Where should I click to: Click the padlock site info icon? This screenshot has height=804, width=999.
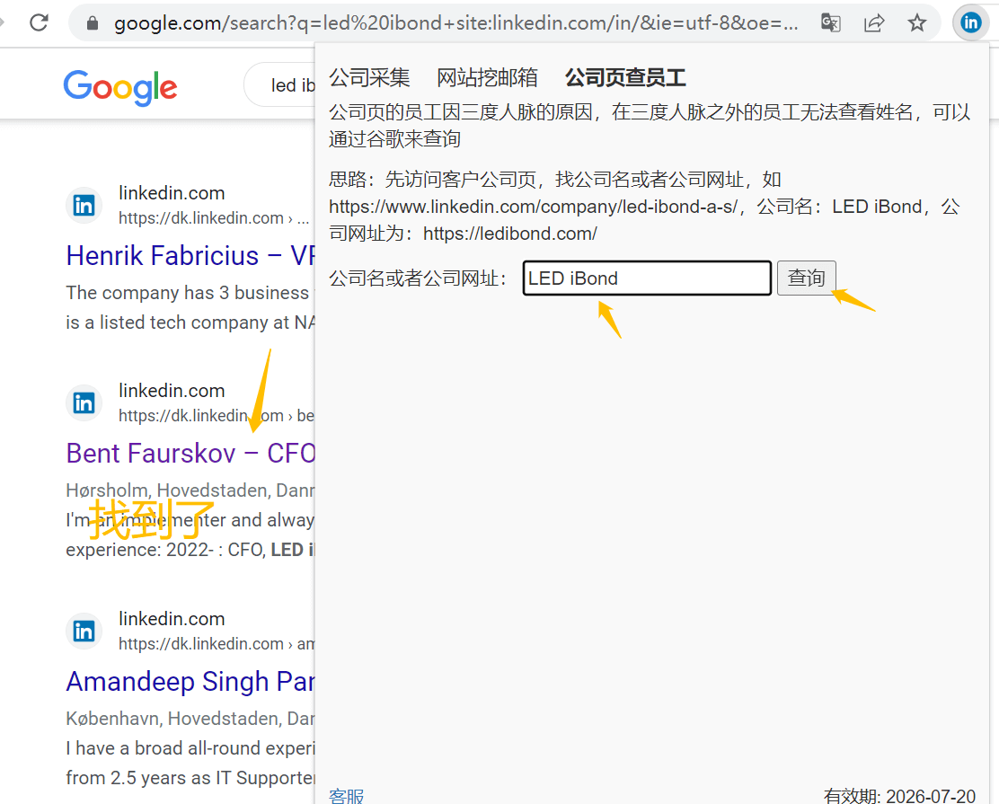tap(93, 23)
